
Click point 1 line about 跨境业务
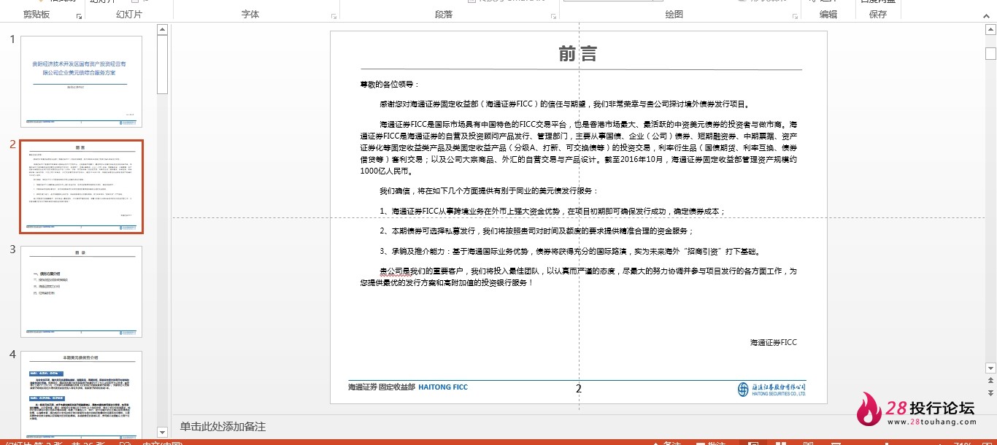[x=552, y=212]
